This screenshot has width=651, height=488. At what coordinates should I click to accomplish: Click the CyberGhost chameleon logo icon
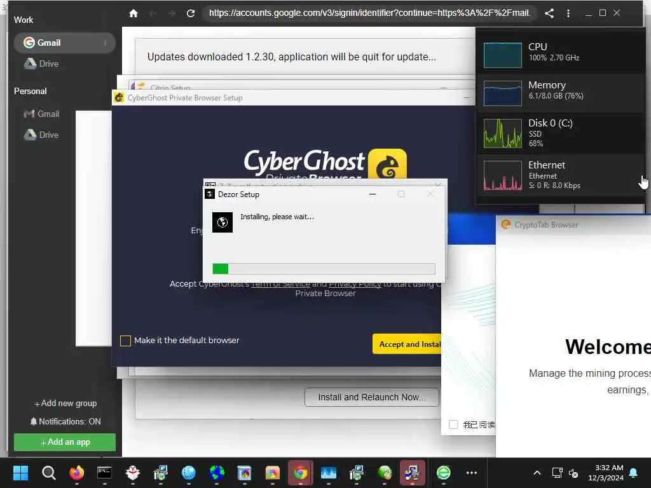387,164
